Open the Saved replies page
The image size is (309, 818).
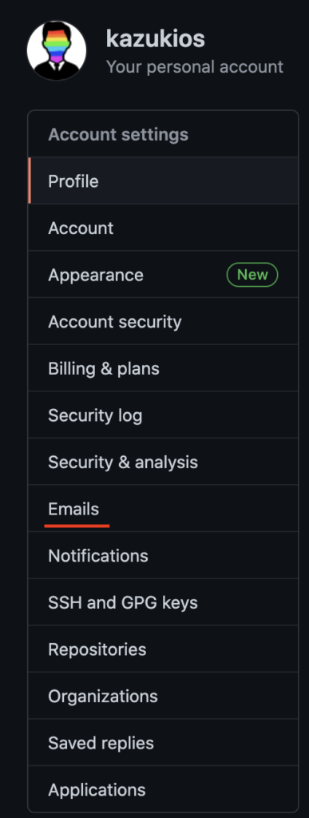coord(163,743)
